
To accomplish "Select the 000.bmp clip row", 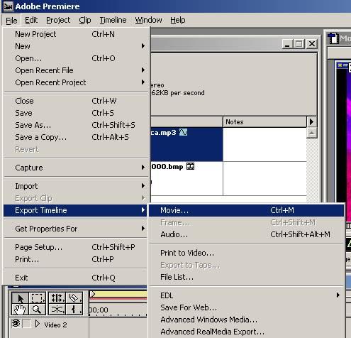I will [186, 178].
